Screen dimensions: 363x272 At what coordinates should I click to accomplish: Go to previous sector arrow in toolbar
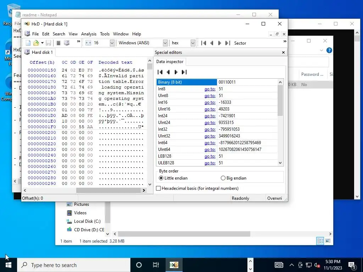pyautogui.click(x=212, y=43)
